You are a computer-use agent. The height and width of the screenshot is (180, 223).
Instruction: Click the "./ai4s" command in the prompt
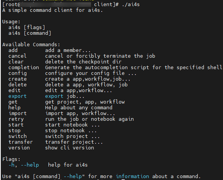click(131, 5)
